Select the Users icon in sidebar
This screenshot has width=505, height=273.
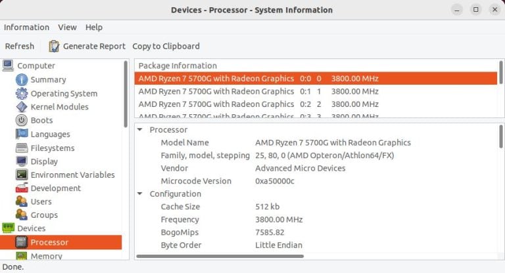coord(22,201)
